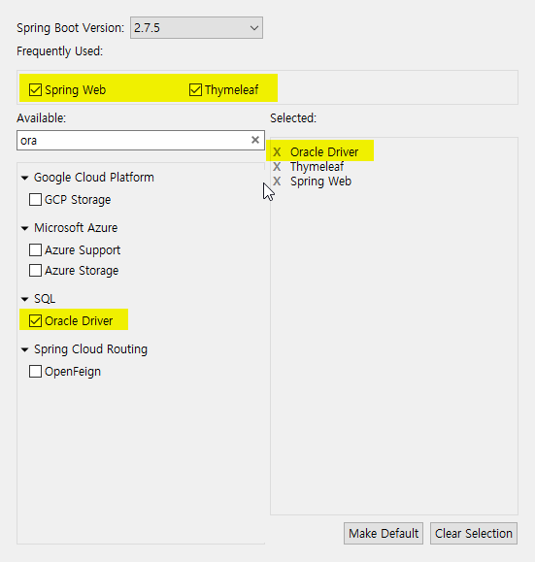Remove Thymeleaf via its X icon
The image size is (535, 562).
(277, 167)
